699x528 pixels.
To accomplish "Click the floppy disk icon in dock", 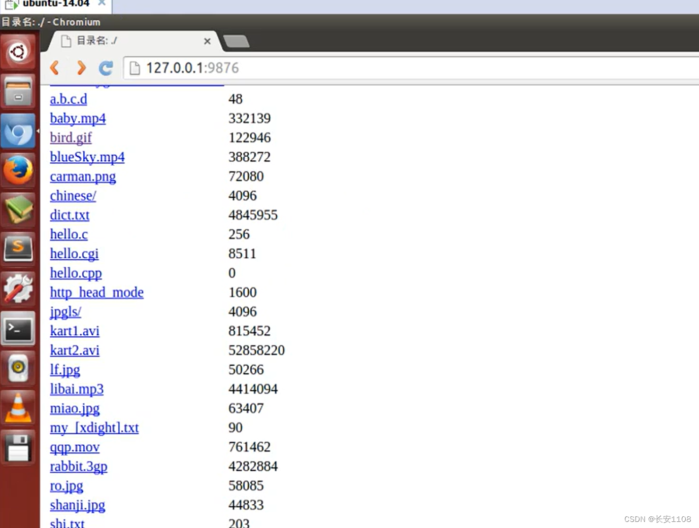I will click(x=18, y=447).
